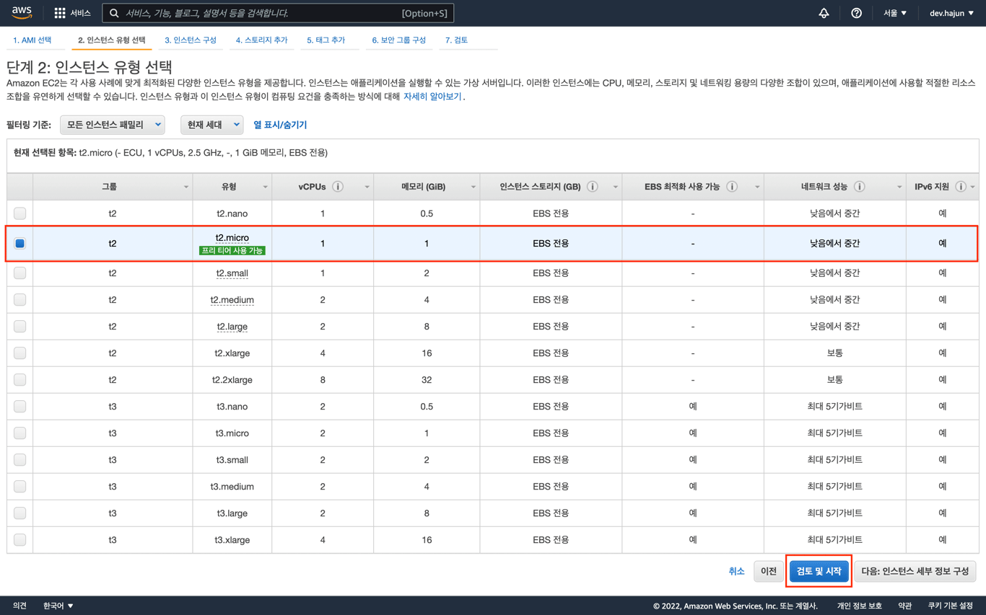Open the 현재 세대 generation dropdown
This screenshot has width=986, height=615.
click(211, 125)
